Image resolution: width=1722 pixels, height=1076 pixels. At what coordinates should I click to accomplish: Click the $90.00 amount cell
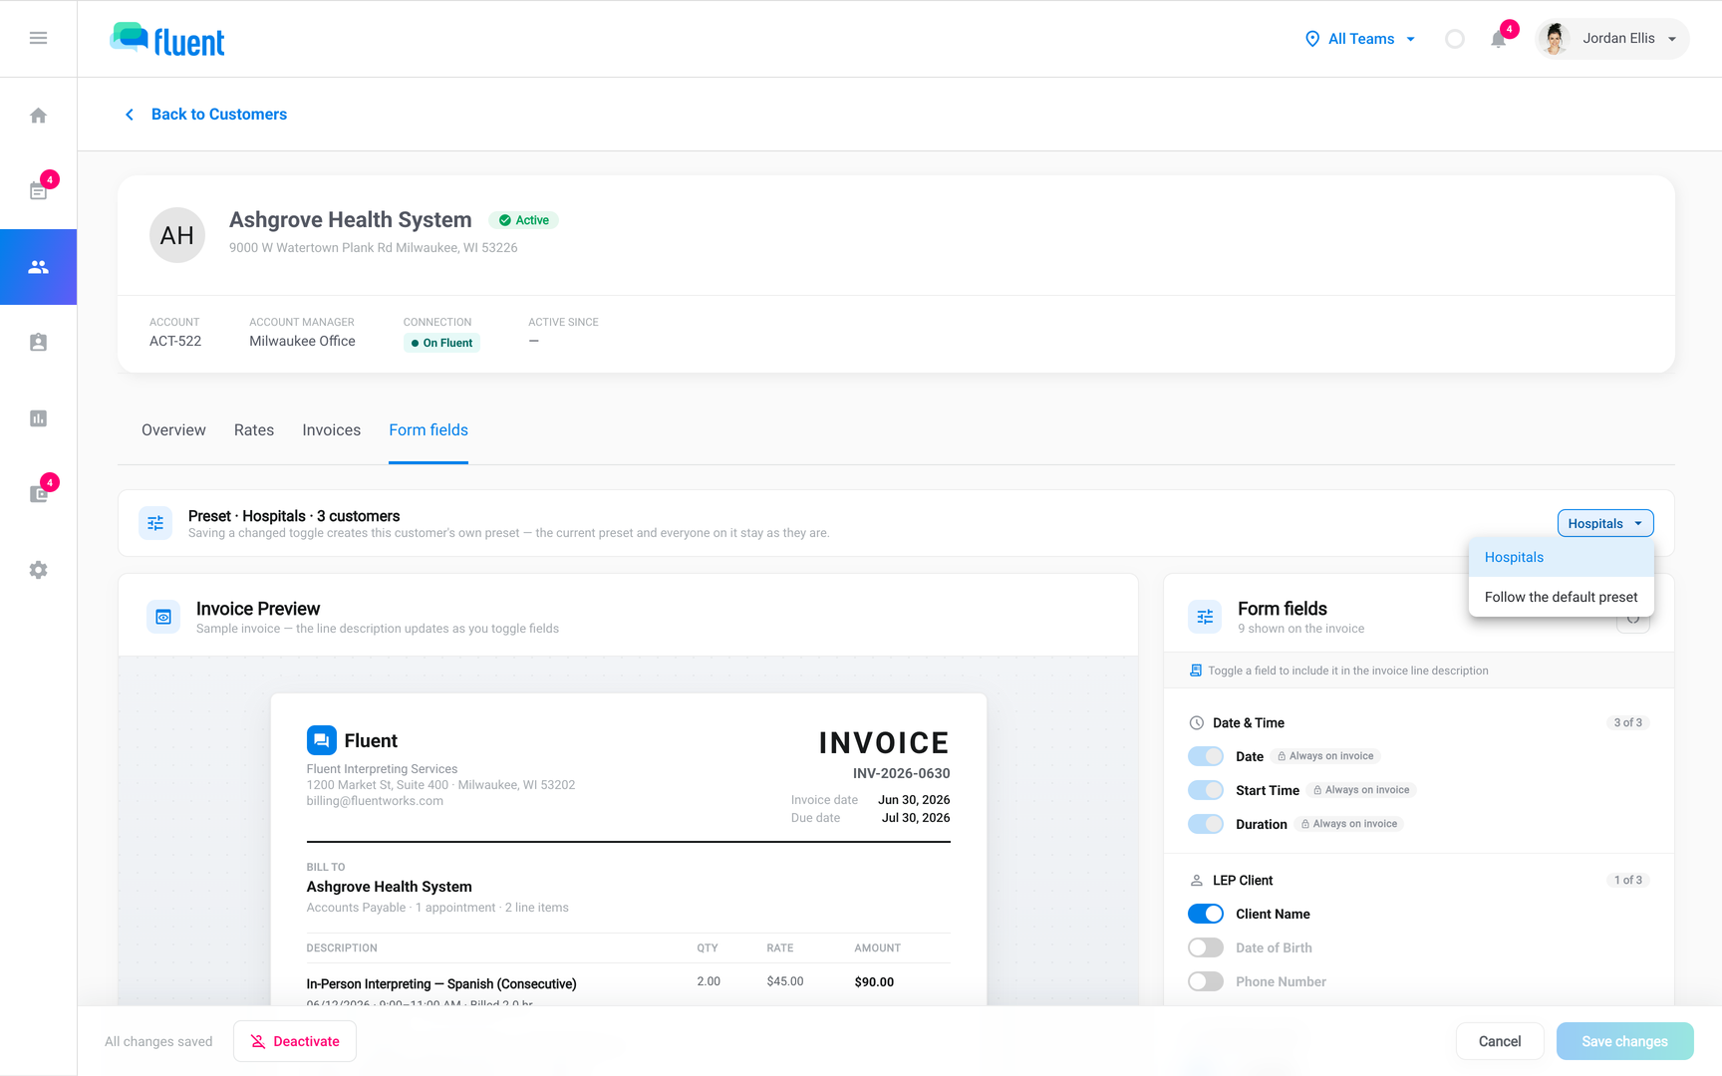click(874, 982)
